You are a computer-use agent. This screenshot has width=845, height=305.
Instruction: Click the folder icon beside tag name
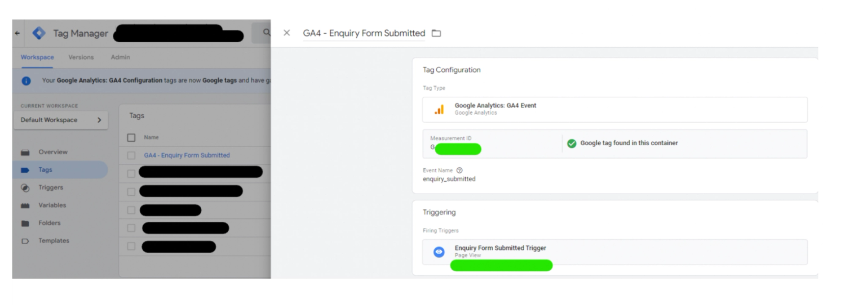click(436, 33)
